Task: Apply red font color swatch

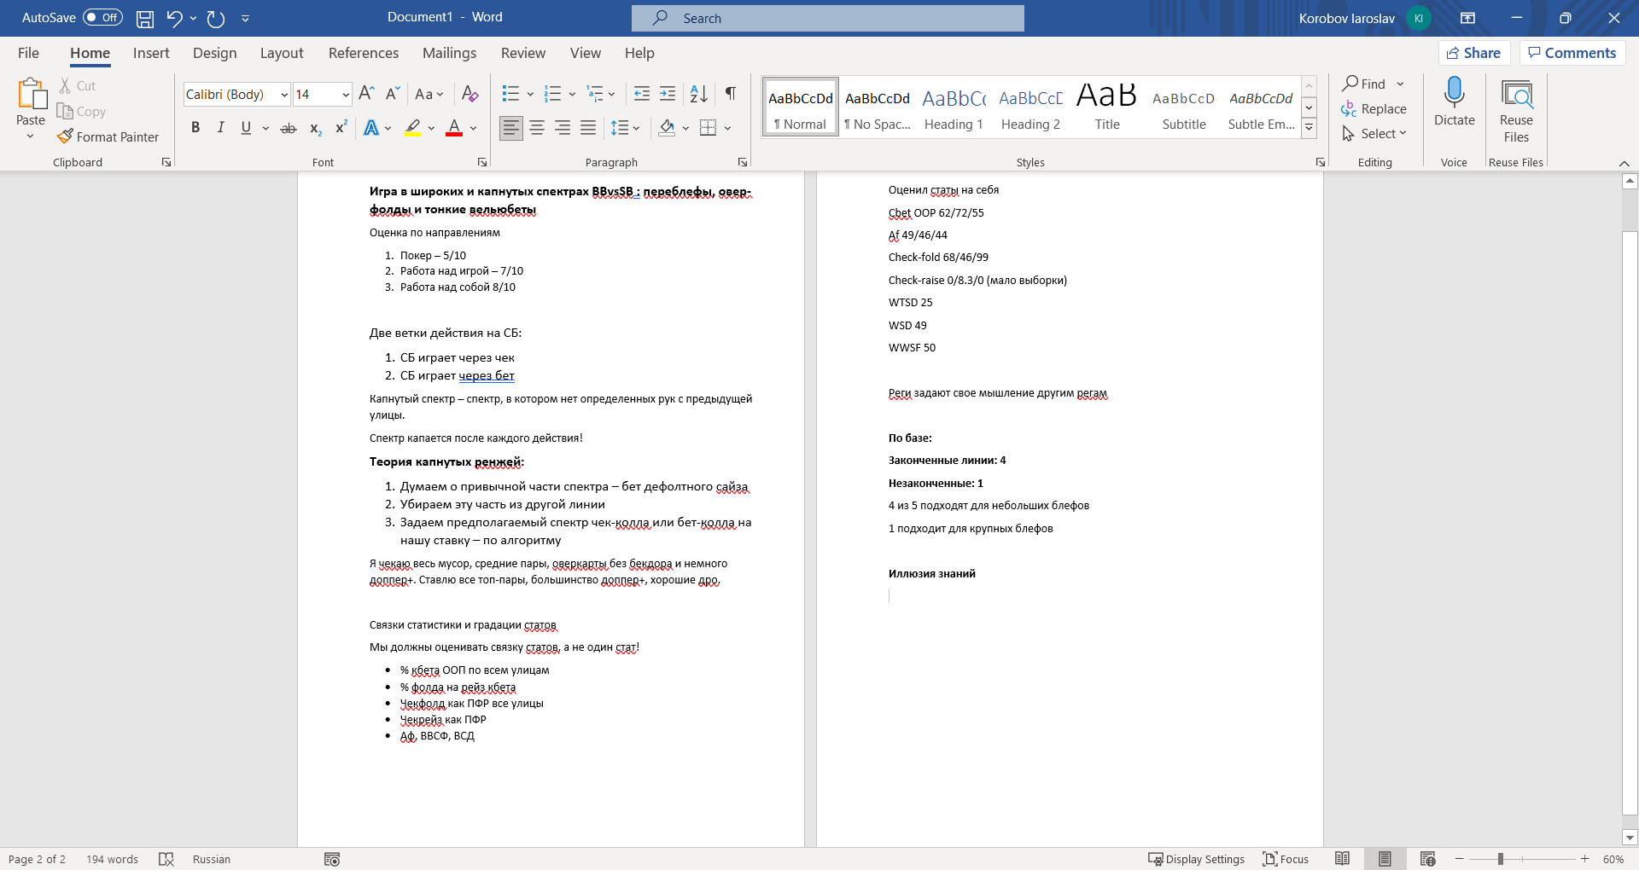Action: 454,128
